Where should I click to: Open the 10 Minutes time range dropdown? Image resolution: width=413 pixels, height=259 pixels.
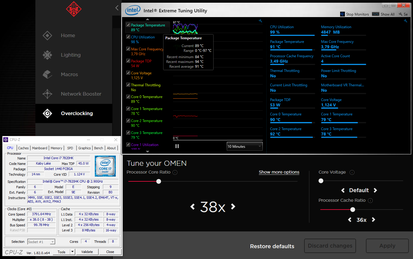click(x=245, y=146)
